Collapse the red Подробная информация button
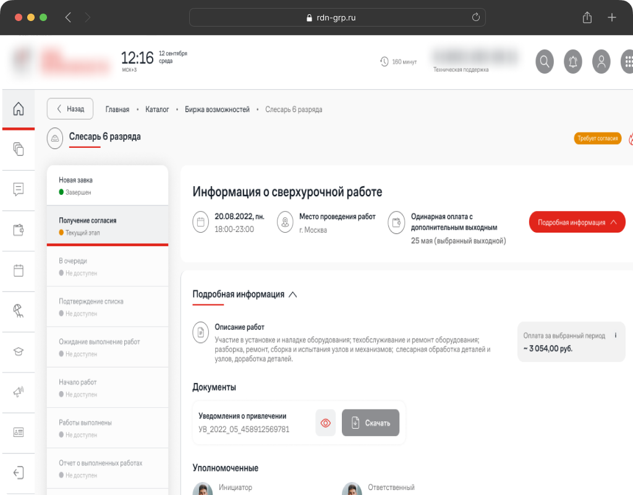This screenshot has height=495, width=633. pyautogui.click(x=577, y=222)
